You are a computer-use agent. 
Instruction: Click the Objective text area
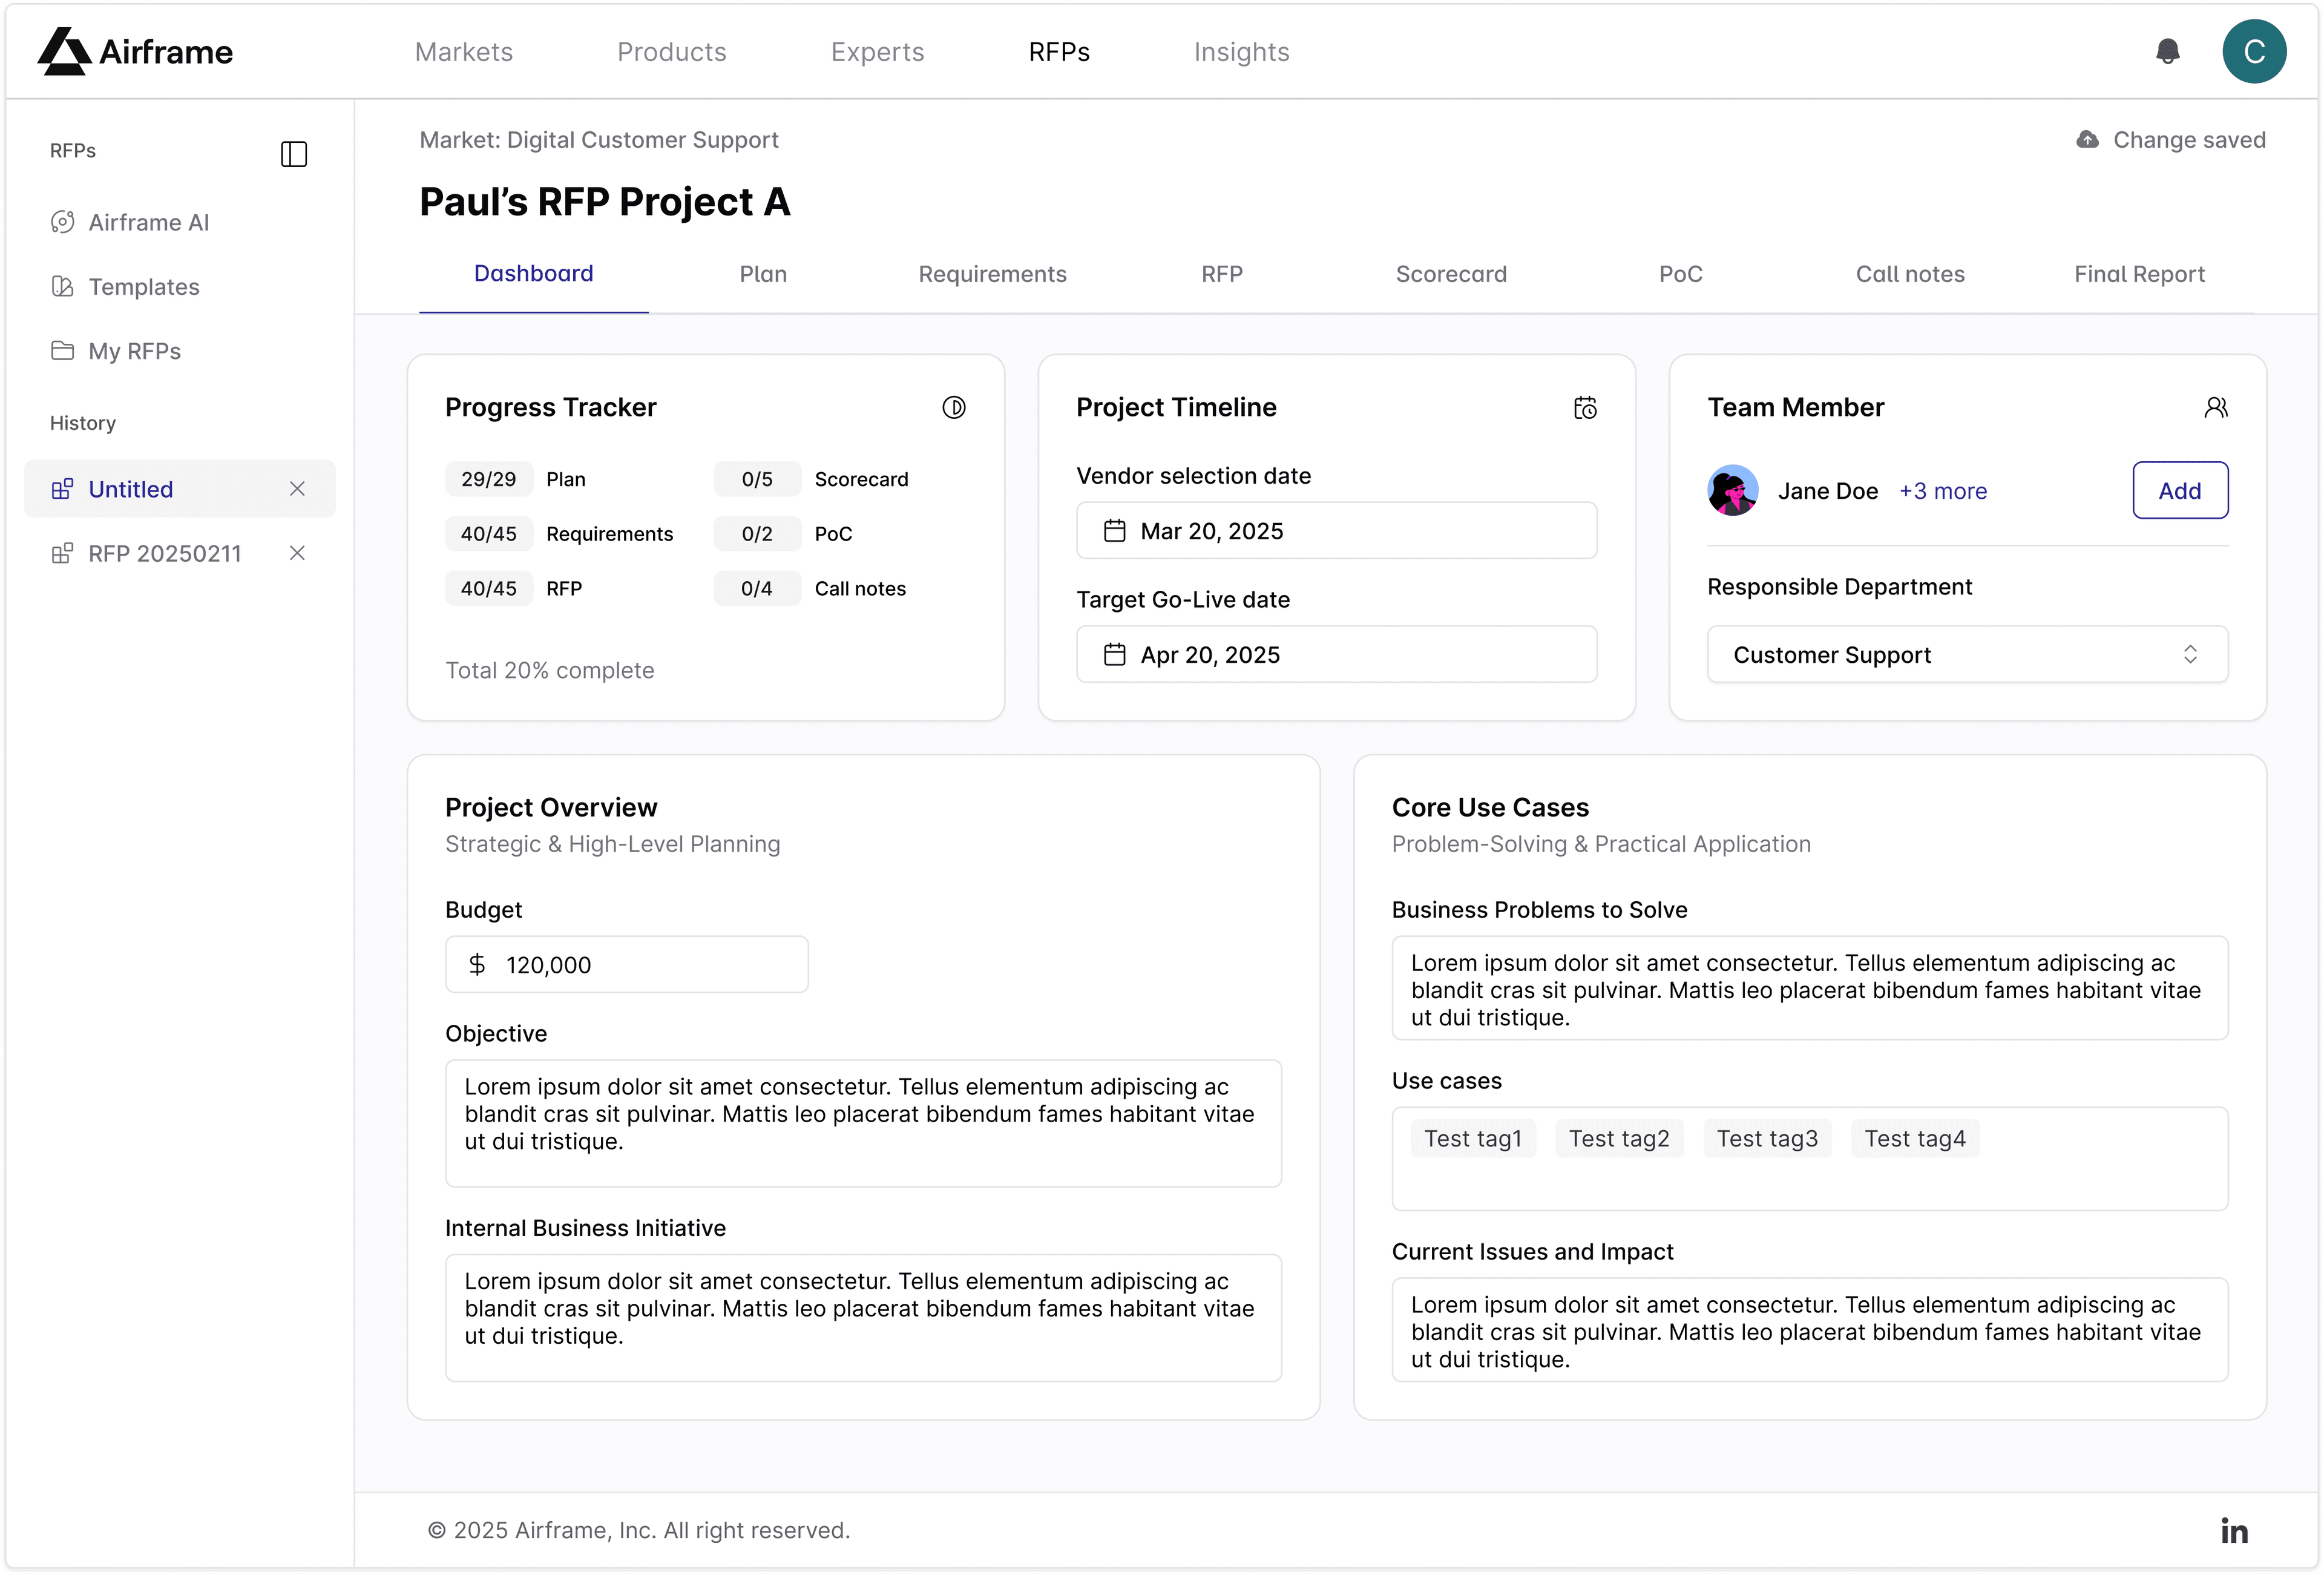(863, 1124)
